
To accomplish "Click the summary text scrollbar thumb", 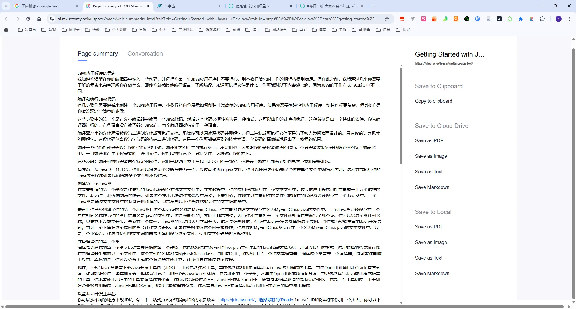I will (x=401, y=116).
